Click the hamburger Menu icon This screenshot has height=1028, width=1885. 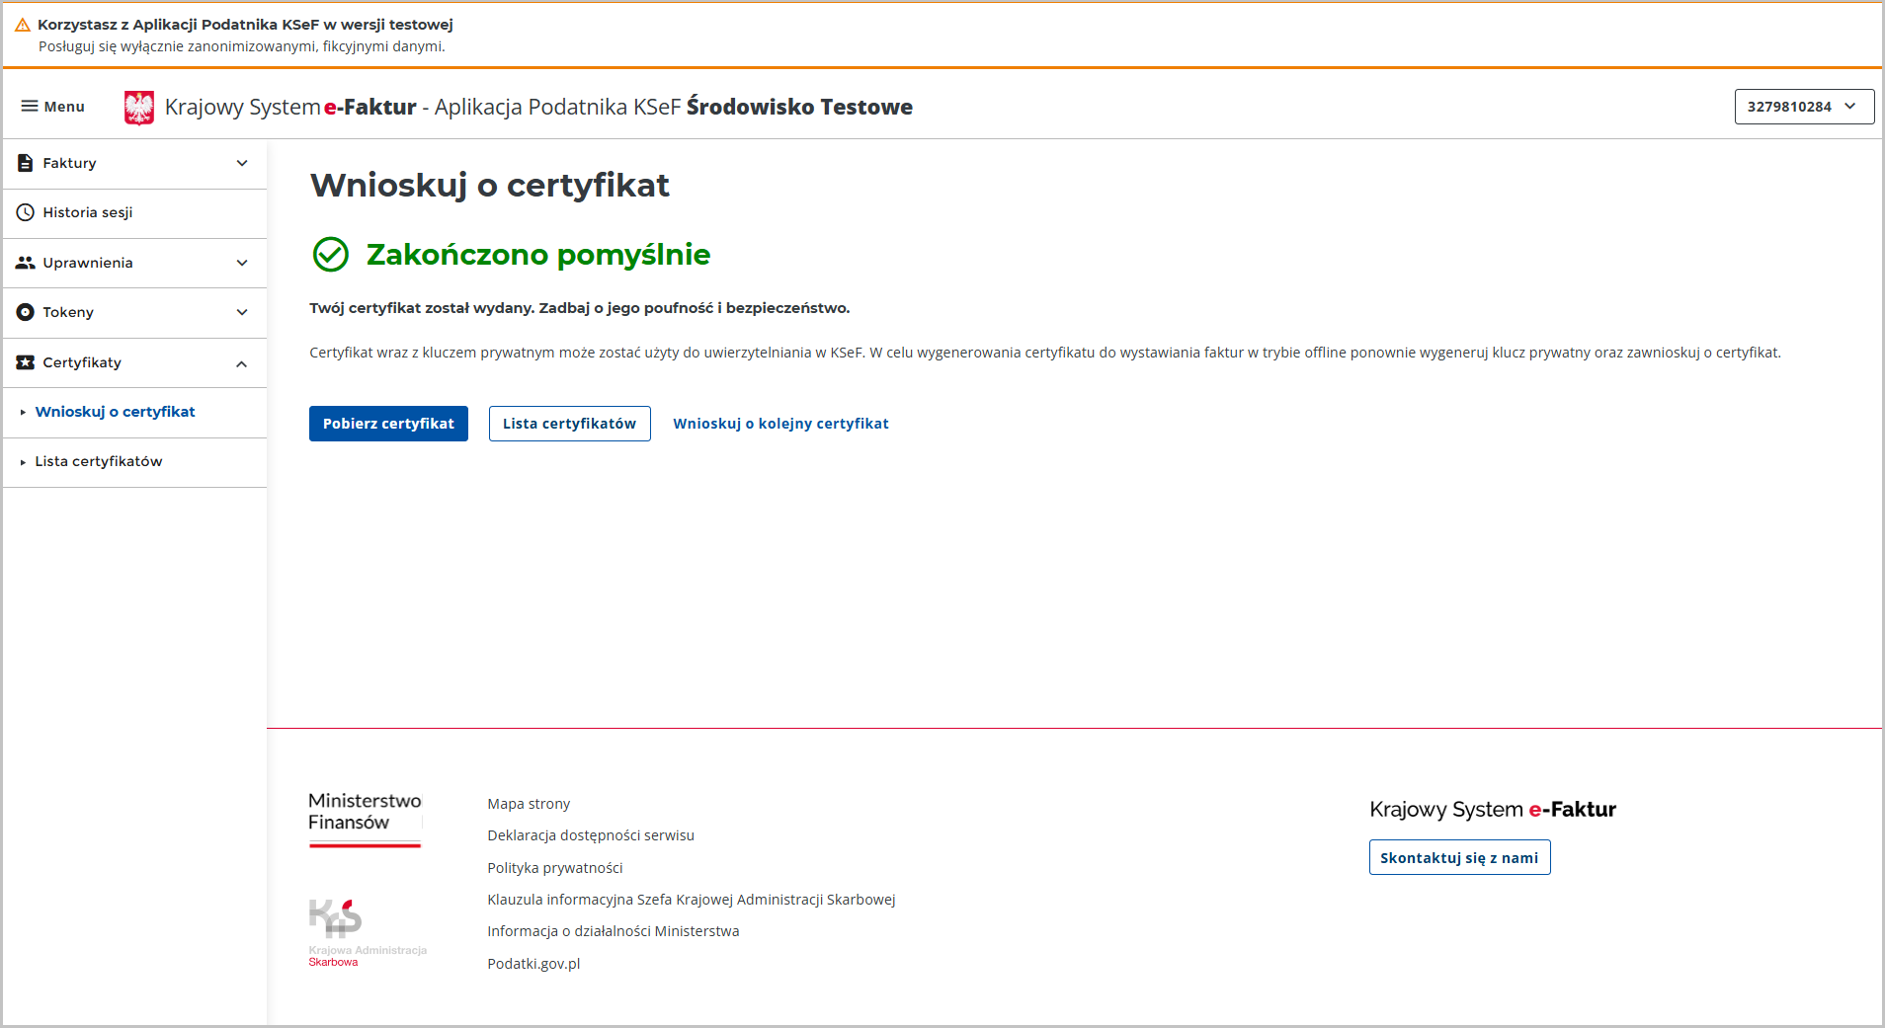coord(30,107)
